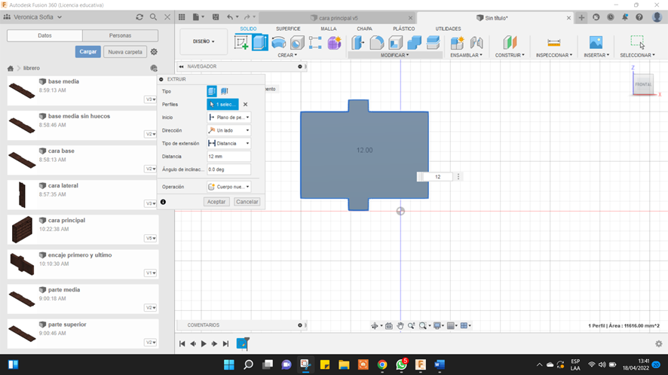Open the DISEÑO workspace dropdown

point(204,41)
